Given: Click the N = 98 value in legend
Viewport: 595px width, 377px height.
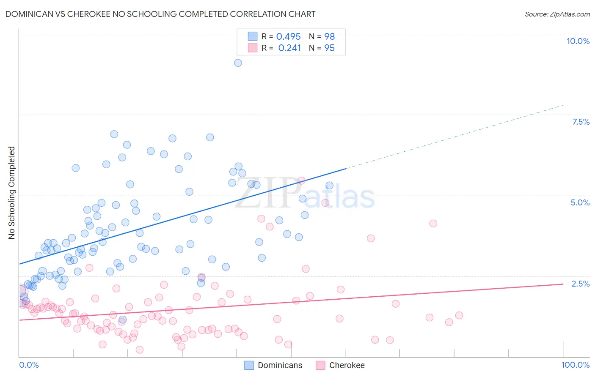Looking at the screenshot, I should pyautogui.click(x=322, y=36).
